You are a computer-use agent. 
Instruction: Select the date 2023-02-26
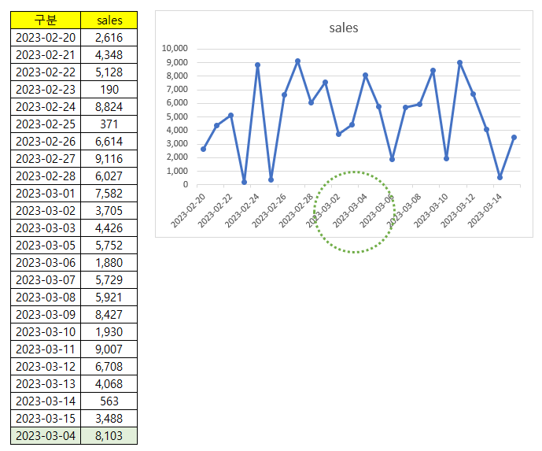click(x=46, y=141)
